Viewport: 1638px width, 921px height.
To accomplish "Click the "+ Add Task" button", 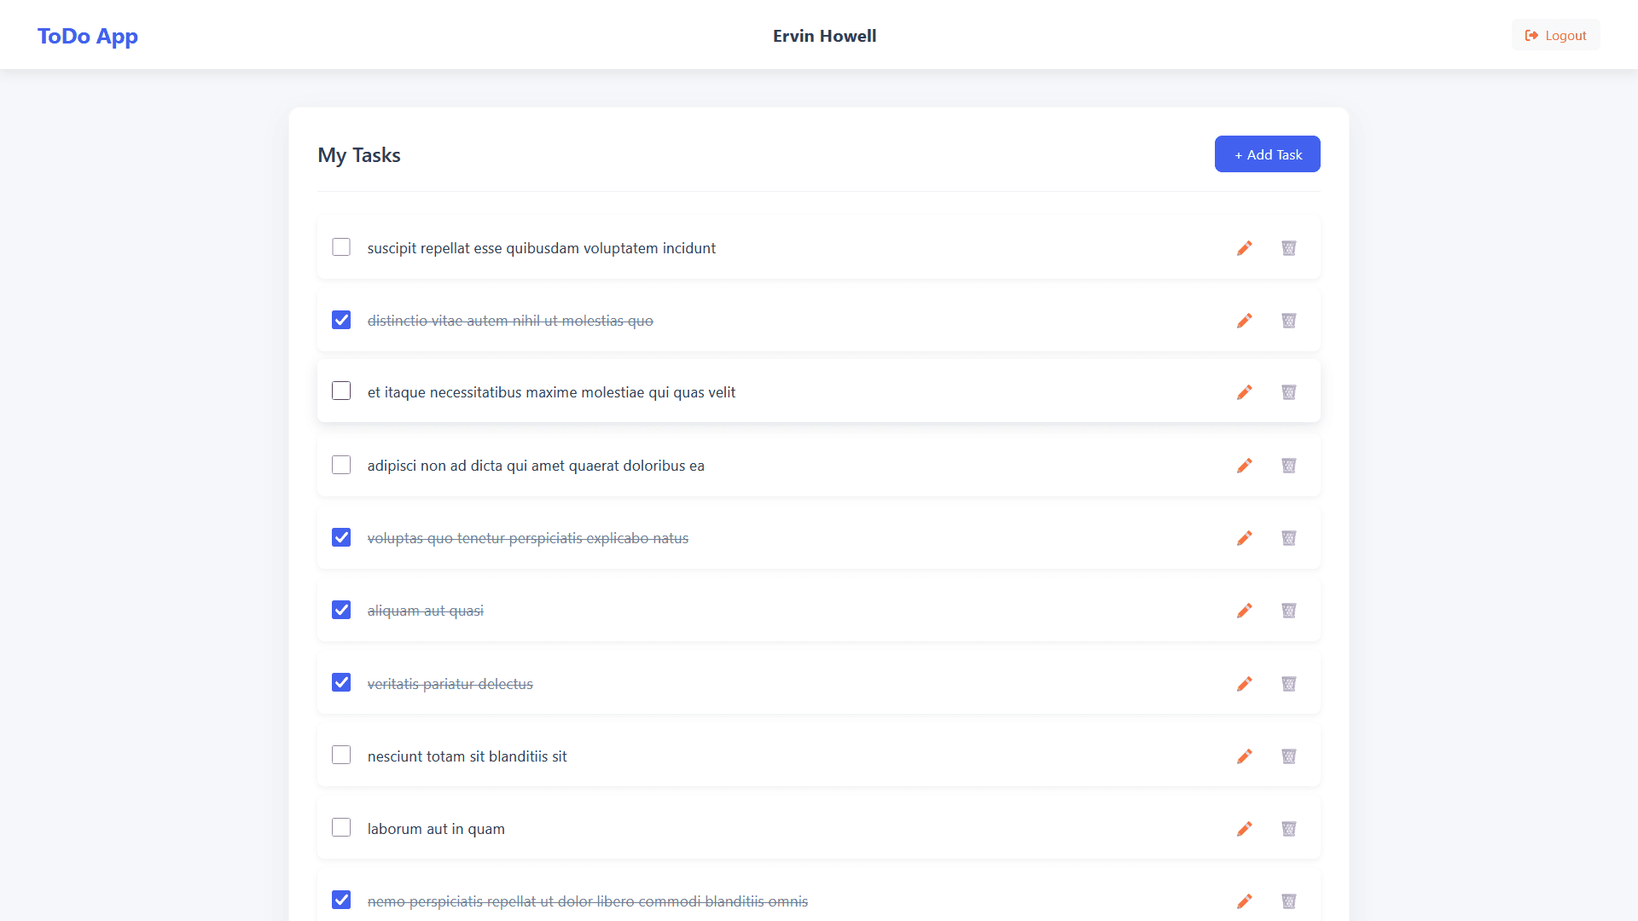I will pos(1267,153).
